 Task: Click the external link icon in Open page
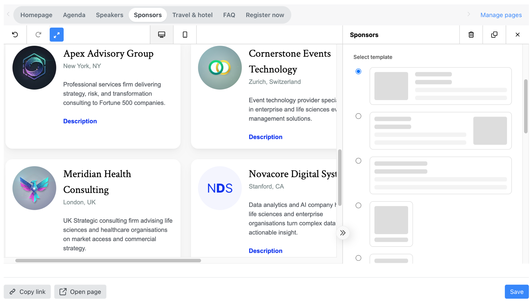point(63,292)
